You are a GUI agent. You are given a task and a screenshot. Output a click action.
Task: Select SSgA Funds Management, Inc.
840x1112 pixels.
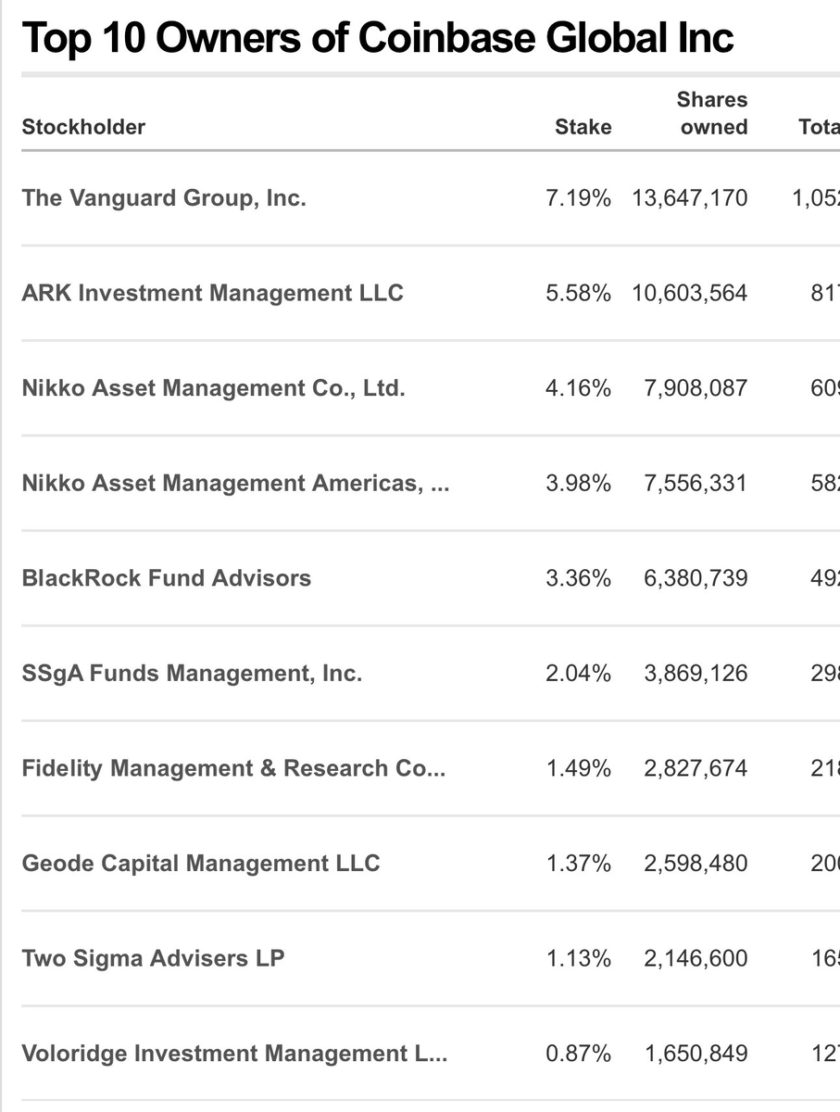(192, 674)
